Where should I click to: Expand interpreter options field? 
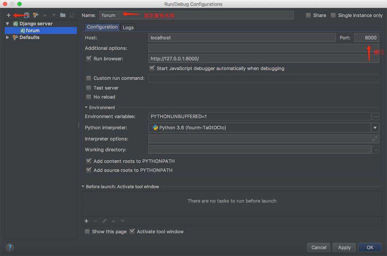[x=375, y=139]
